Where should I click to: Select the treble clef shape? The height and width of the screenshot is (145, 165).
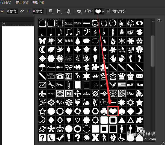coord(95,32)
